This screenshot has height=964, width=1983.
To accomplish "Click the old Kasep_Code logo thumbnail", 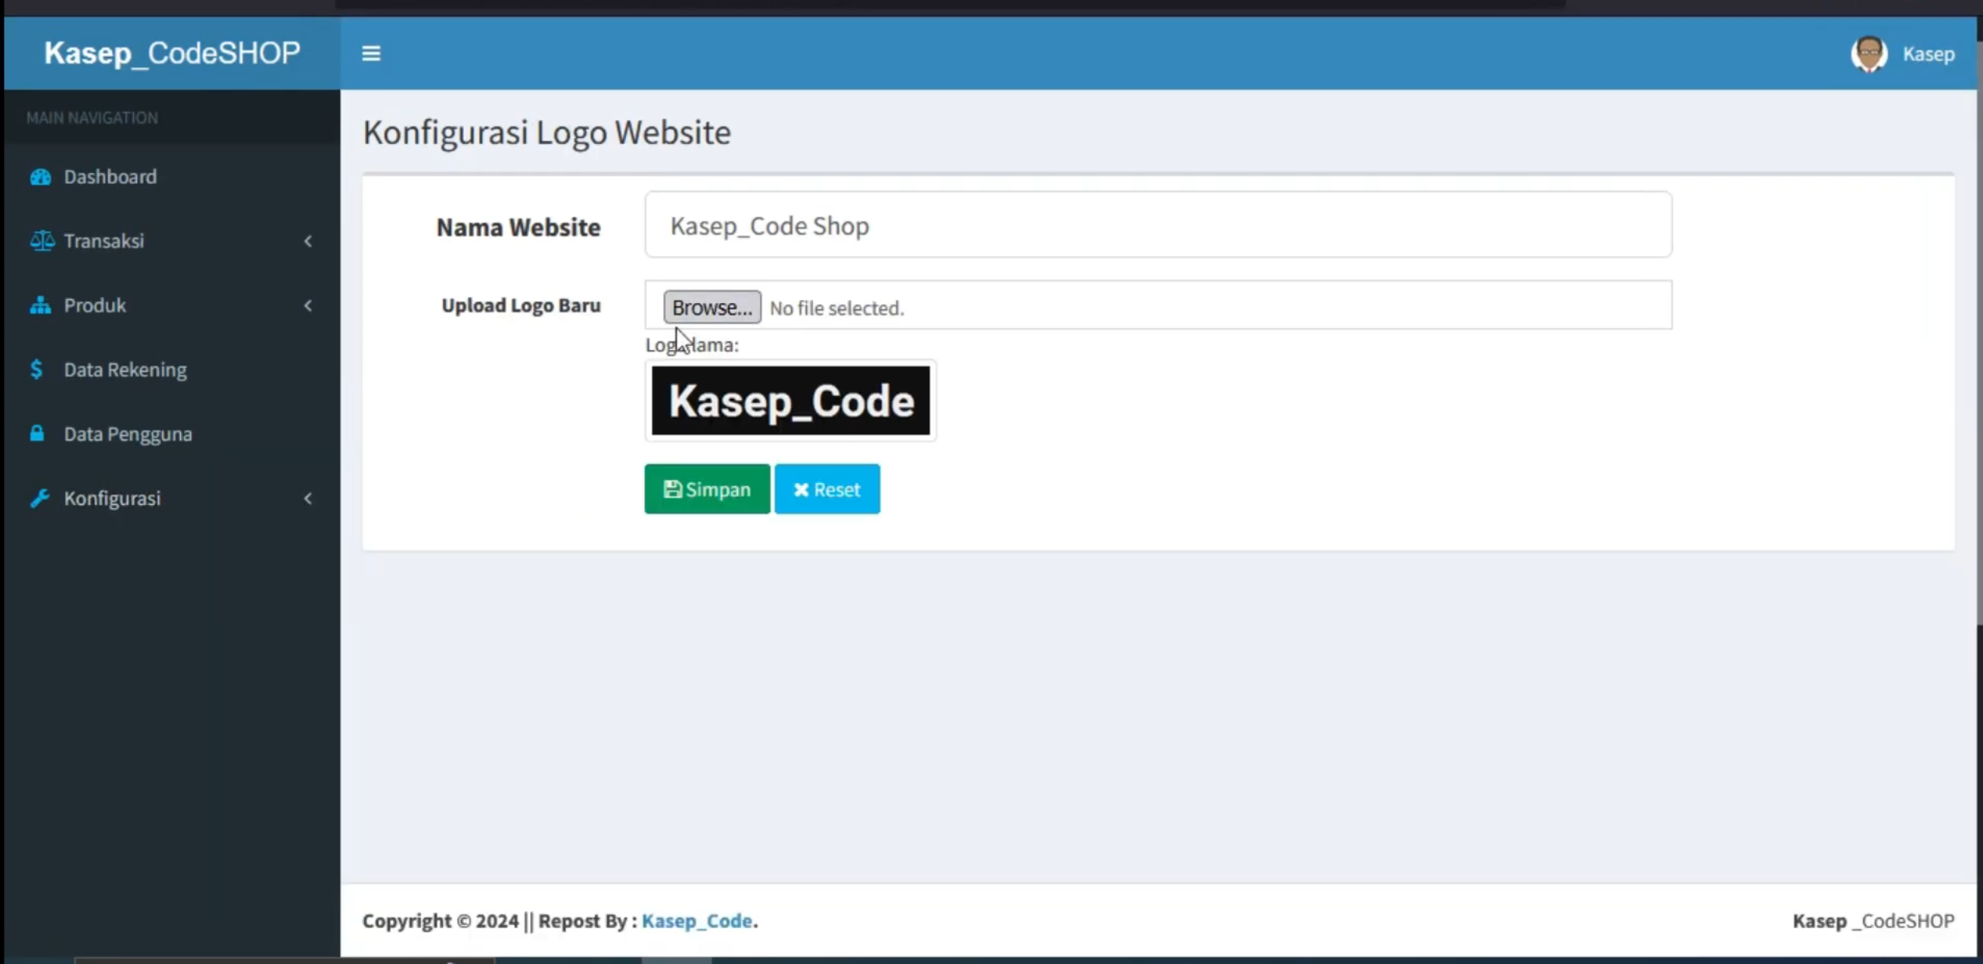I will coord(790,401).
